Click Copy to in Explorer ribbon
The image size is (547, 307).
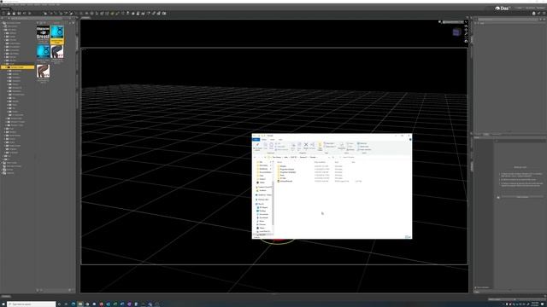pos(299,147)
